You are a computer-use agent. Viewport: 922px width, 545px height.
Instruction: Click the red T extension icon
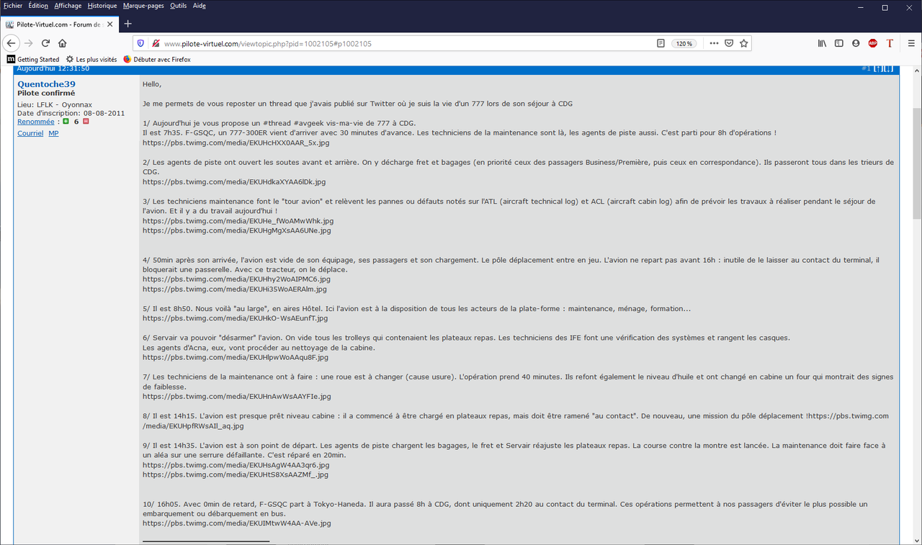click(890, 43)
